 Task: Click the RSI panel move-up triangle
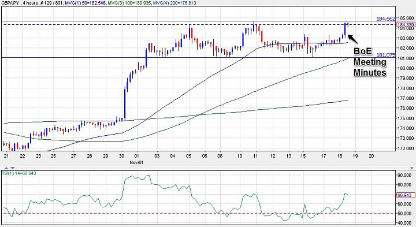tap(6, 168)
